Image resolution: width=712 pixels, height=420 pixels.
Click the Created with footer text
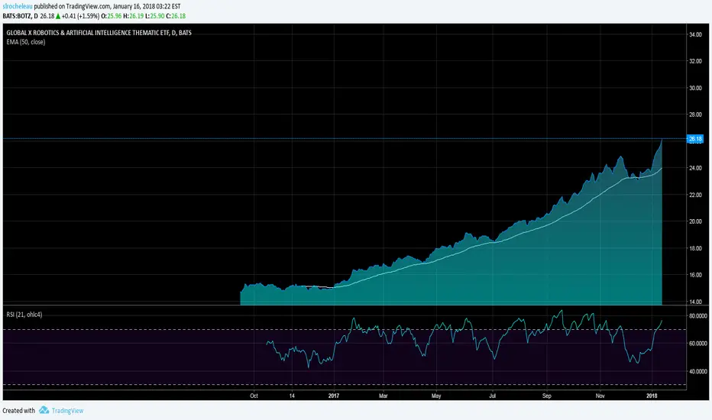pyautogui.click(x=18, y=411)
